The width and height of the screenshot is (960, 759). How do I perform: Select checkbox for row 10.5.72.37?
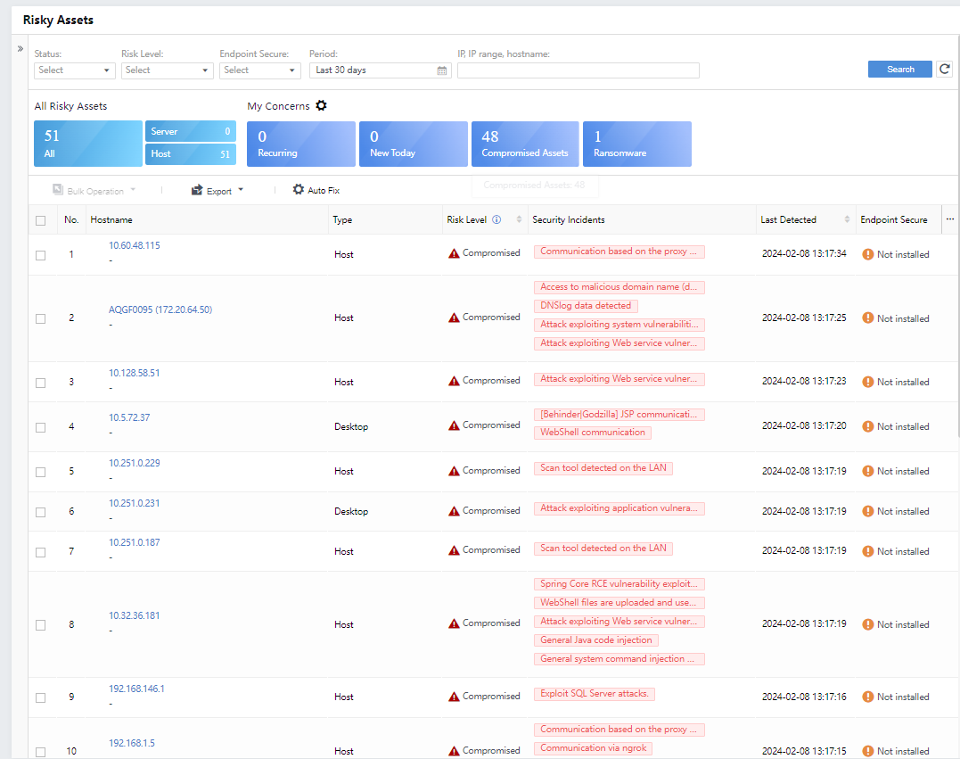point(40,427)
